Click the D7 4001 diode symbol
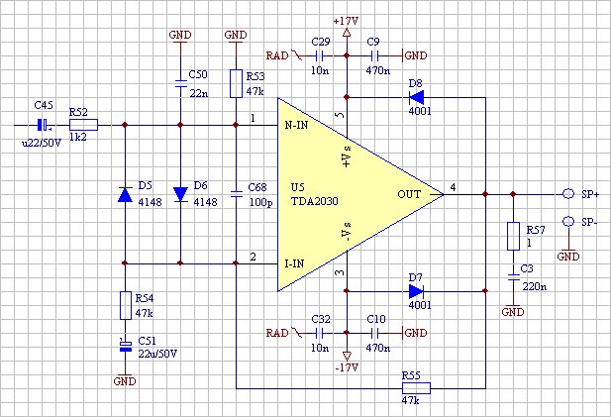 tap(416, 291)
